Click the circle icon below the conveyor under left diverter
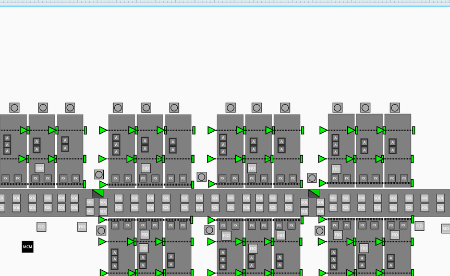The image size is (450, 276). coord(101,231)
